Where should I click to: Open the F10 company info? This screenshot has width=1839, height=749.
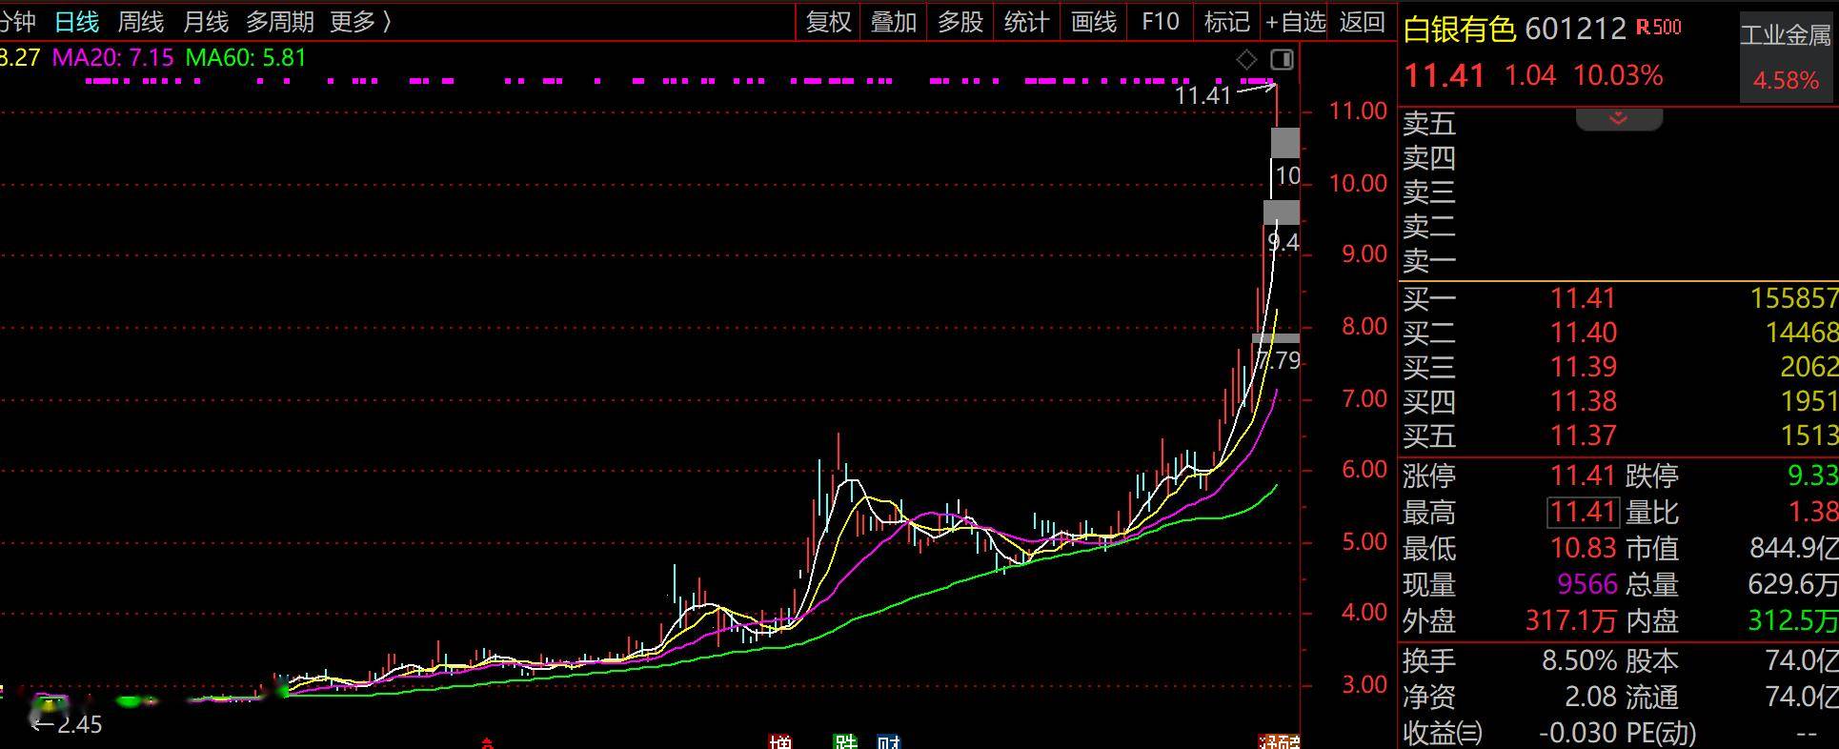coord(1160,22)
